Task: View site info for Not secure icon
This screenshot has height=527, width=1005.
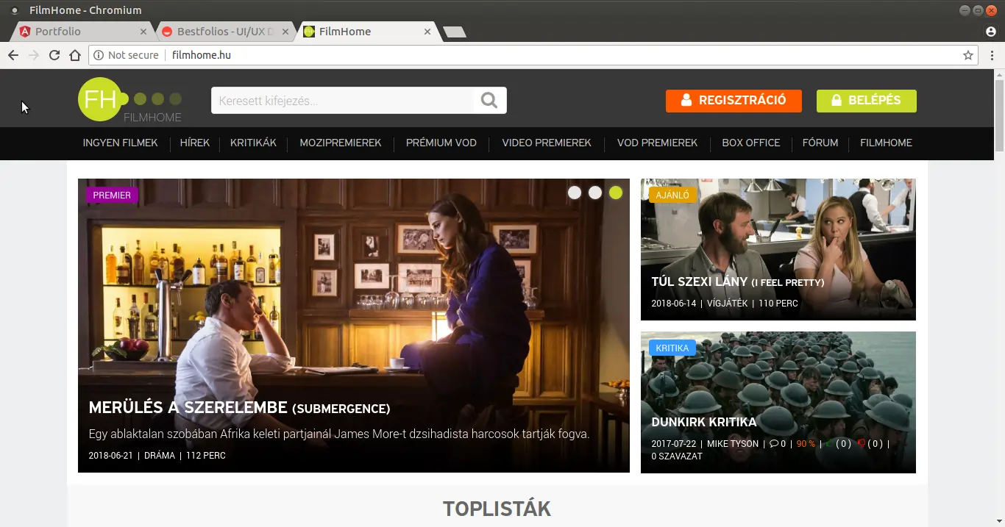Action: coord(99,55)
